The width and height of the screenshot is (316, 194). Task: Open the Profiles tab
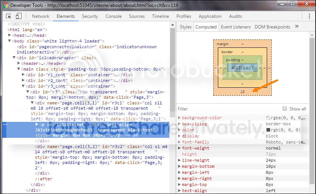click(184, 16)
